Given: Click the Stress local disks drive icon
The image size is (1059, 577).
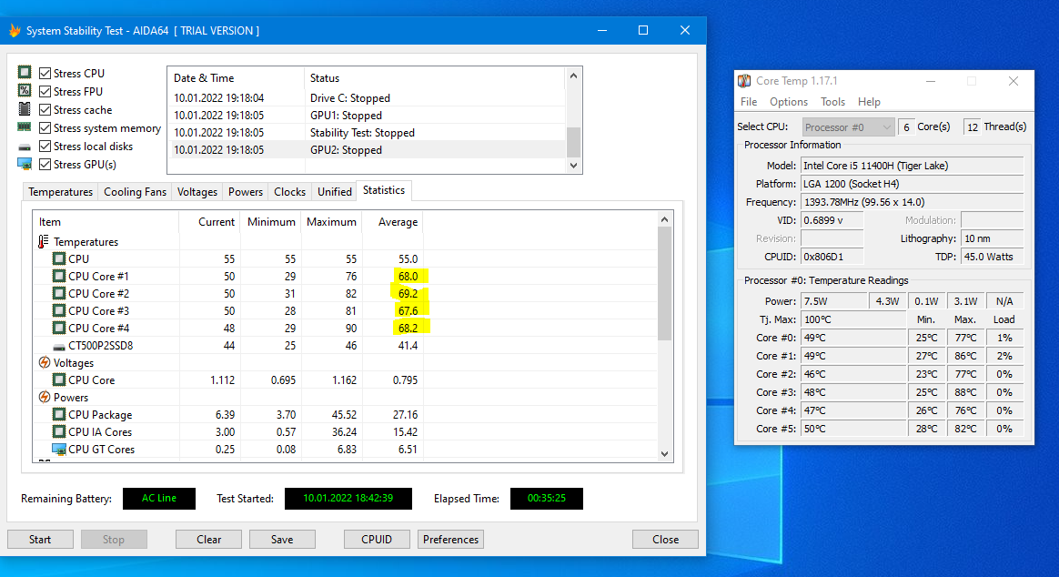Looking at the screenshot, I should 25,147.
